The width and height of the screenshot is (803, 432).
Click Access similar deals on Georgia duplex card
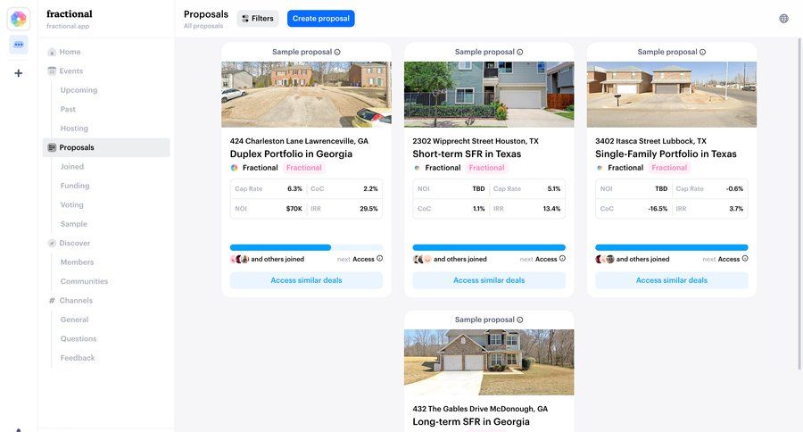pyautogui.click(x=306, y=280)
